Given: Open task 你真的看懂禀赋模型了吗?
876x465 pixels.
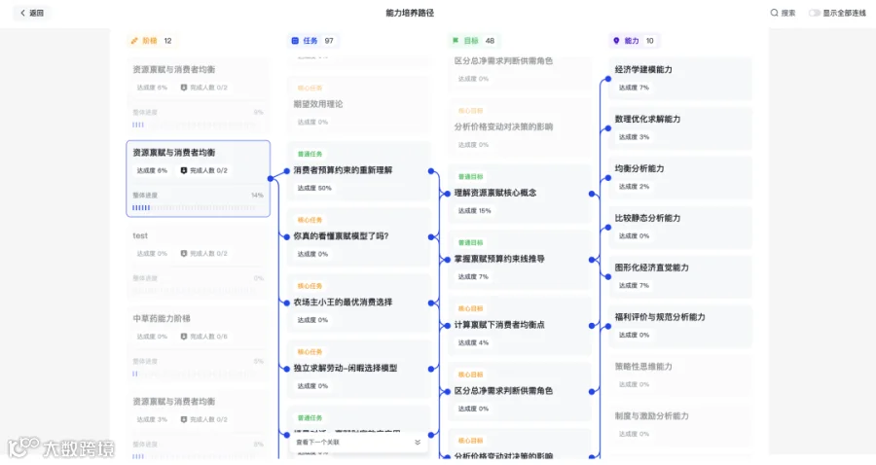Looking at the screenshot, I should pyautogui.click(x=358, y=236).
